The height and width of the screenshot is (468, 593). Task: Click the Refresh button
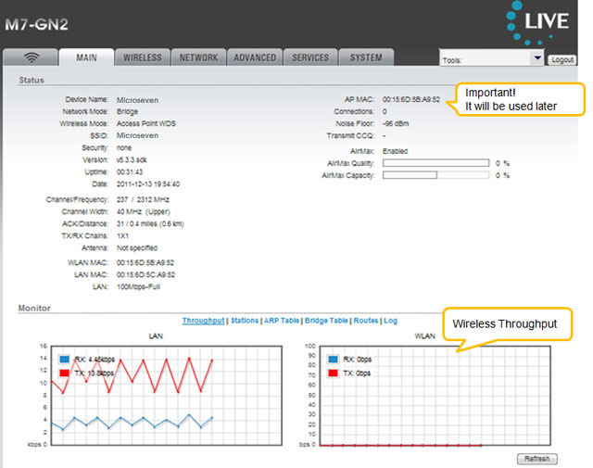(x=537, y=459)
